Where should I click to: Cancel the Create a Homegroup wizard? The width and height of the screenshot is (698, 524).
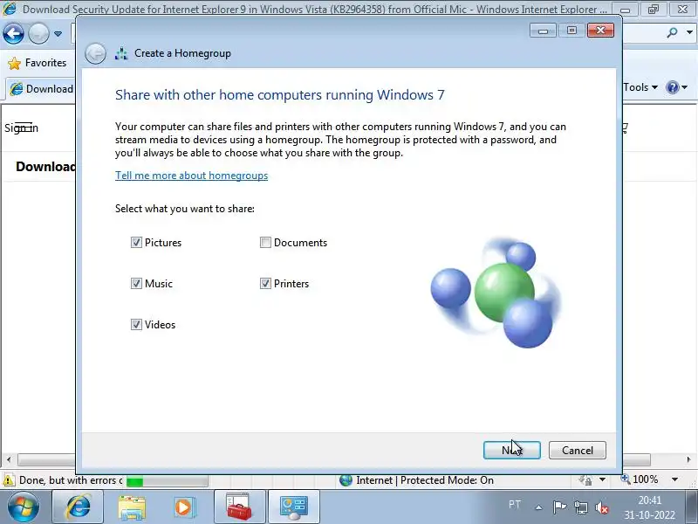coord(578,450)
